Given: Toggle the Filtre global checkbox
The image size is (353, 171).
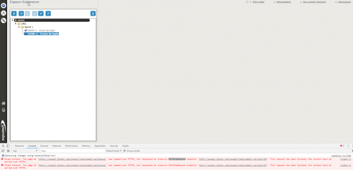Looking at the screenshot, I should (x=247, y=2).
